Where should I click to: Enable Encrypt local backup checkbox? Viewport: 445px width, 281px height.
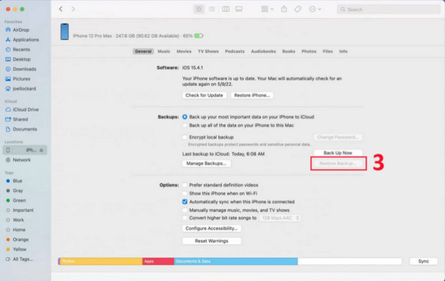(x=185, y=137)
